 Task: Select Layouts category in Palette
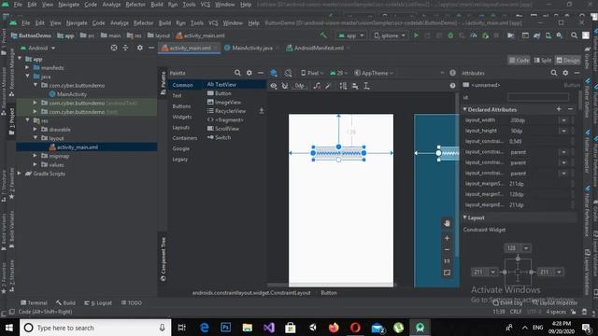(180, 128)
